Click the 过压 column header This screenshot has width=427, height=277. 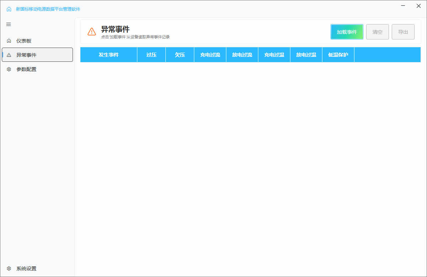click(151, 55)
